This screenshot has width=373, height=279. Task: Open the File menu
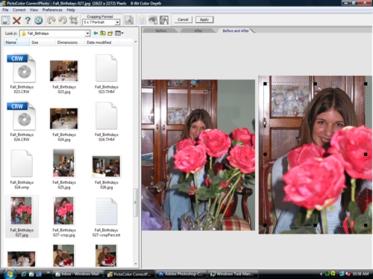pos(5,10)
